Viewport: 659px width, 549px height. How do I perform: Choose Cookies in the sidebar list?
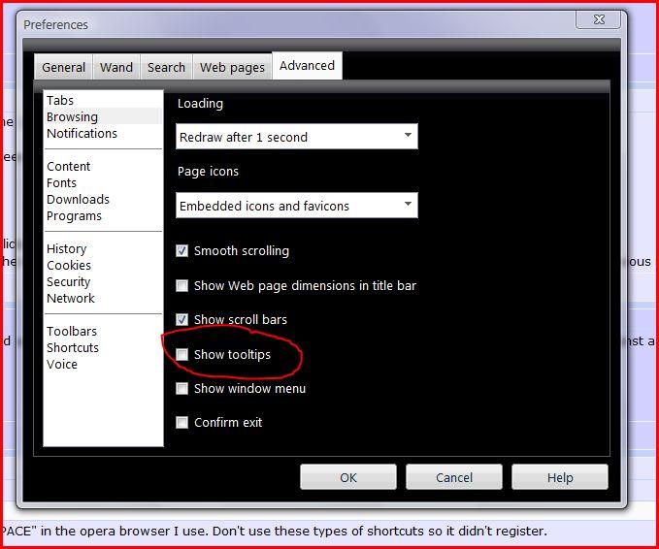tap(69, 266)
